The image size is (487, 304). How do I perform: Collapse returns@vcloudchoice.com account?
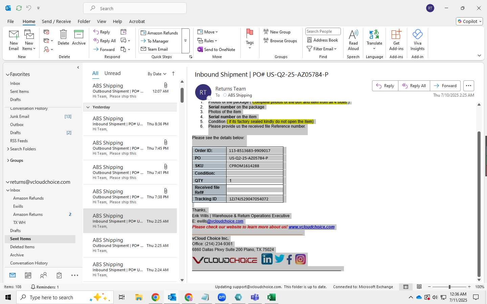[x=7, y=182]
